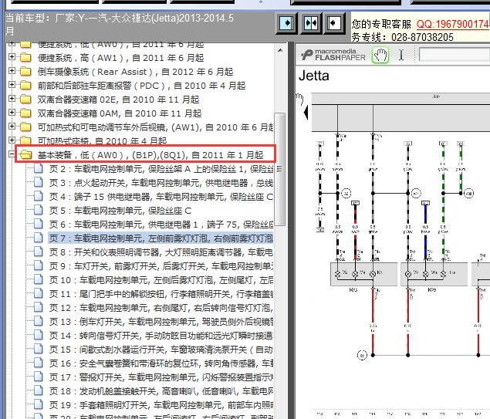This screenshot has width=490, height=419.
Task: Click the left arrow beside the wiring diagram
Action: click(x=306, y=112)
